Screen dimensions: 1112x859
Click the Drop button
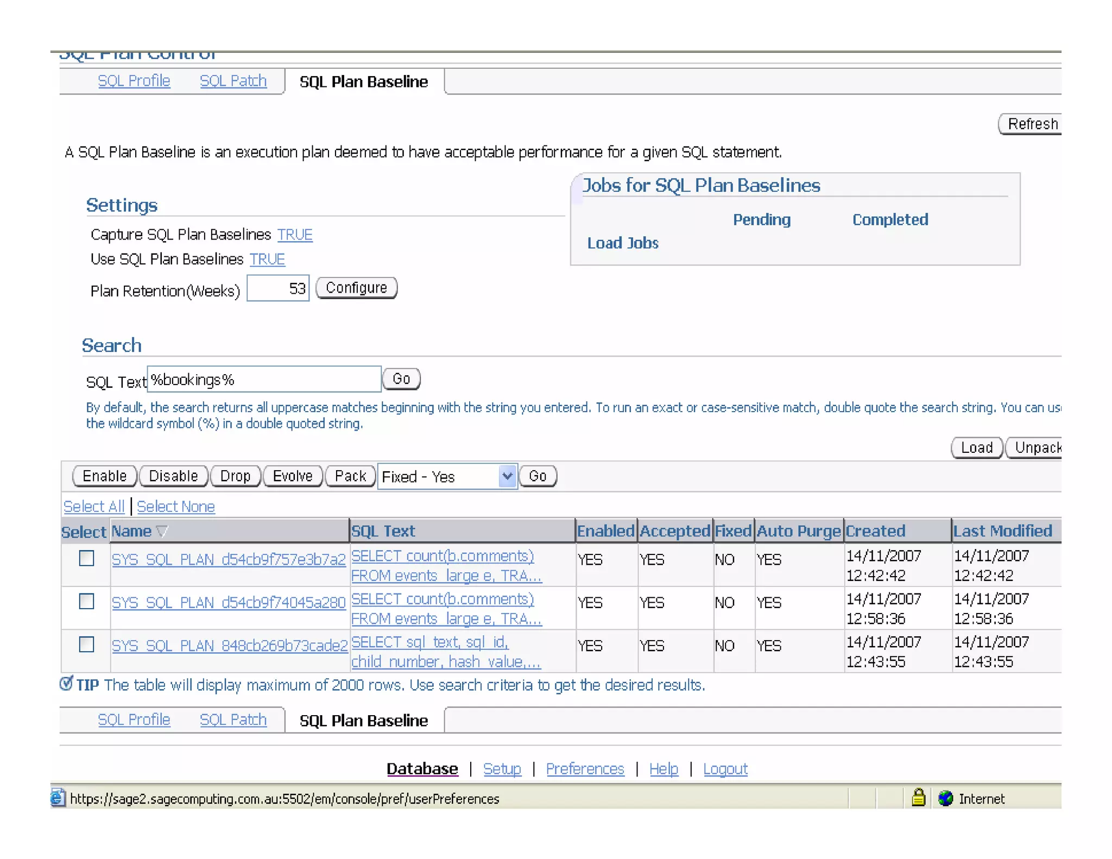tap(235, 476)
